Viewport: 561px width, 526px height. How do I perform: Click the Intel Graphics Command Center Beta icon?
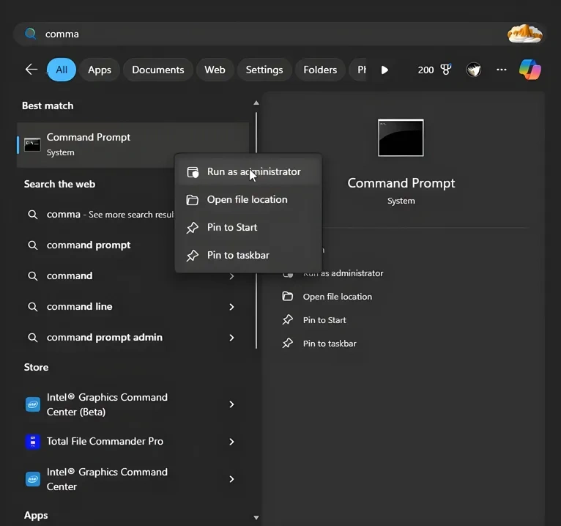(32, 404)
